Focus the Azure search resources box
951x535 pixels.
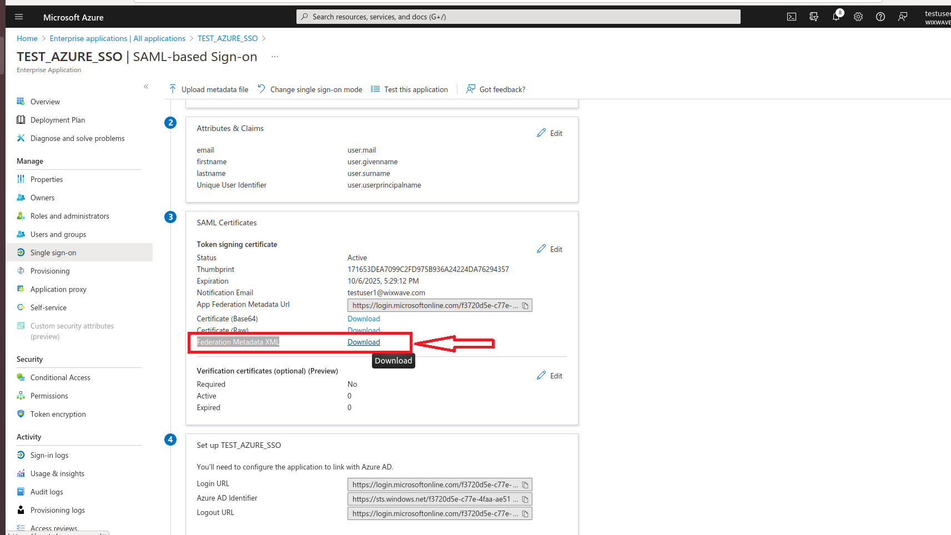[x=519, y=17]
